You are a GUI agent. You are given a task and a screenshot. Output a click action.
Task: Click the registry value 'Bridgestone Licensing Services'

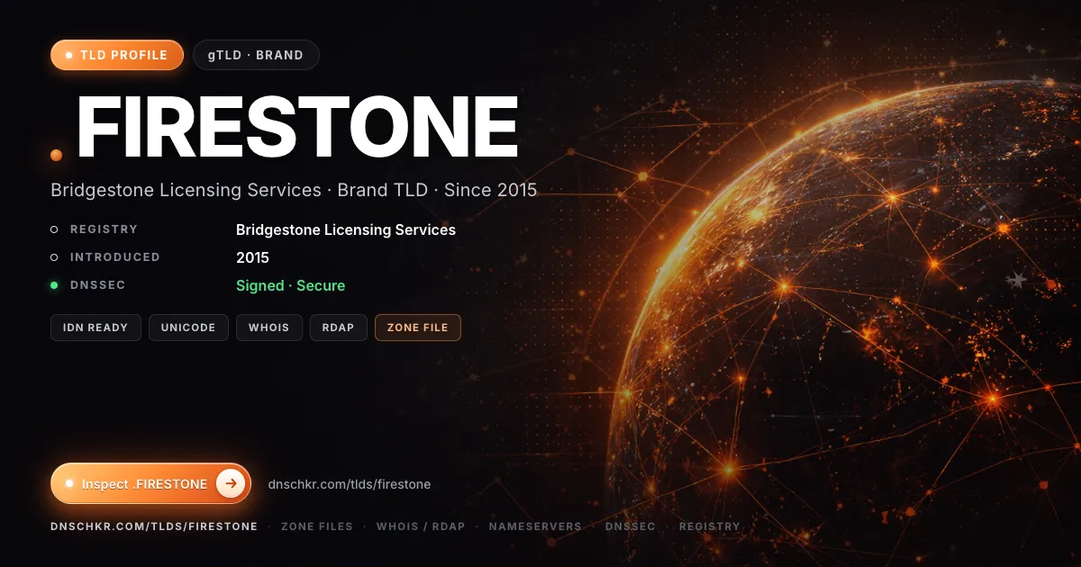(x=346, y=229)
